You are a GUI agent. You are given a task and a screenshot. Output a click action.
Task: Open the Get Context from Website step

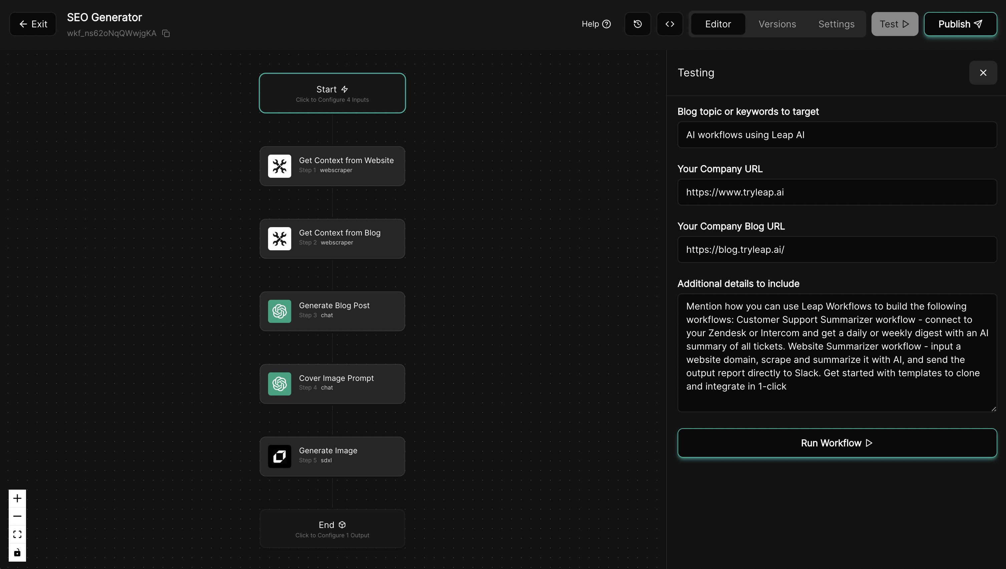332,166
